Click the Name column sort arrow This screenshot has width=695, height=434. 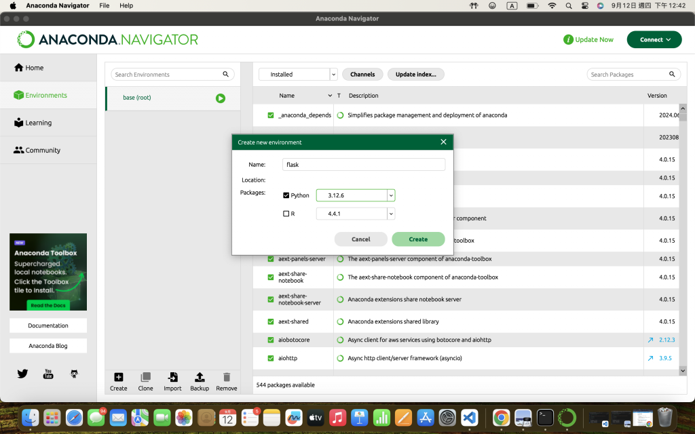tap(330, 96)
